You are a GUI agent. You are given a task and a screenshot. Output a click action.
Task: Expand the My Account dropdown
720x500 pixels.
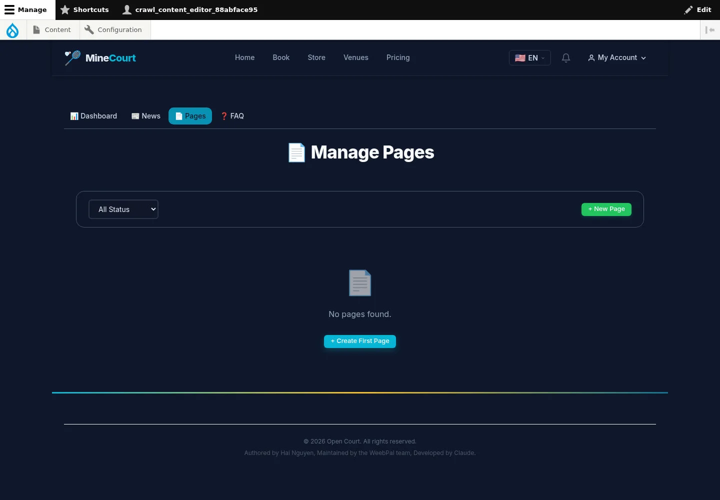click(x=617, y=58)
